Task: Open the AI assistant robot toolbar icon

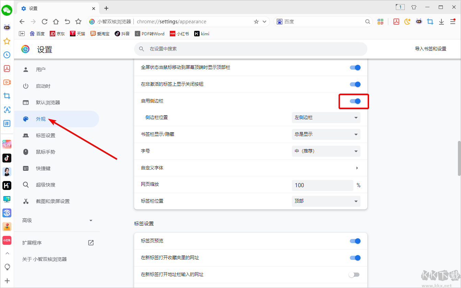Action: point(419,21)
